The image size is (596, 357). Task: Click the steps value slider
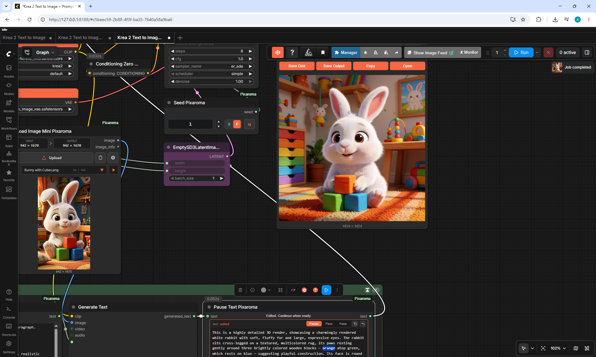pyautogui.click(x=211, y=51)
